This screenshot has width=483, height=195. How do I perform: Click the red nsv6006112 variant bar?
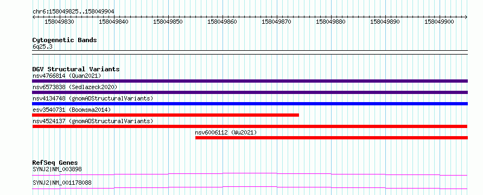click(332, 138)
